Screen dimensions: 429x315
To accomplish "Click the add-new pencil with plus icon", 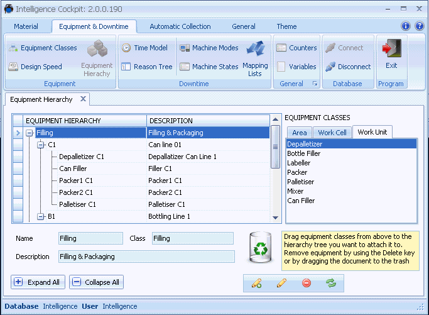I will coord(256,283).
